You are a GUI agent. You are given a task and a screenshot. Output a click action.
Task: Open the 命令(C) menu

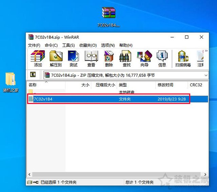click(51, 45)
